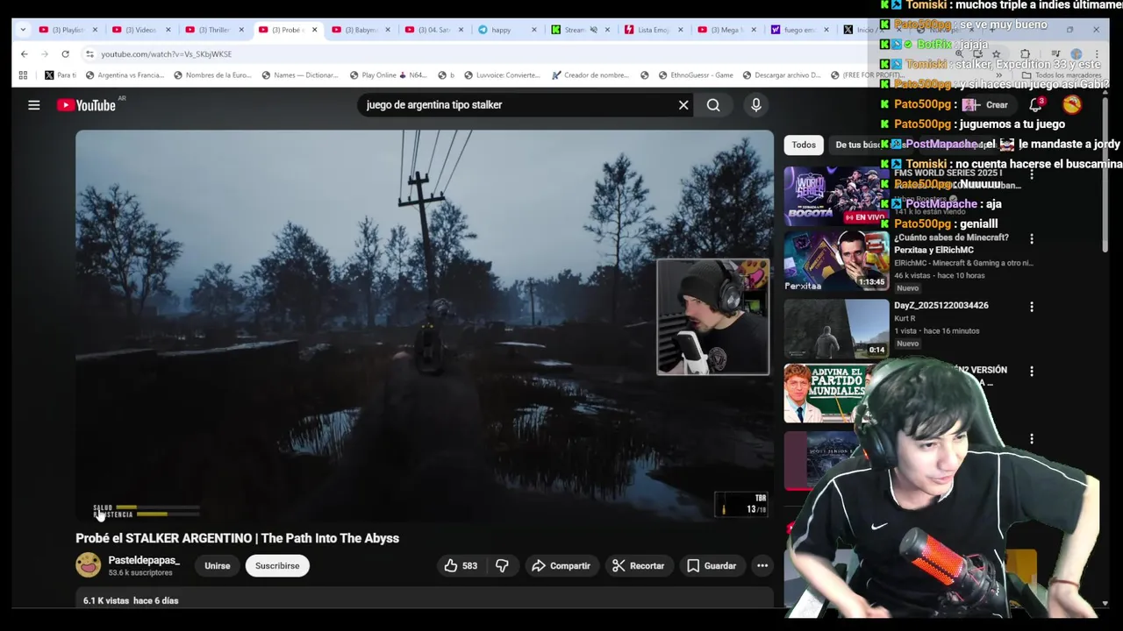Focus the YouTube search input field
1123x631 pixels.
coord(518,105)
